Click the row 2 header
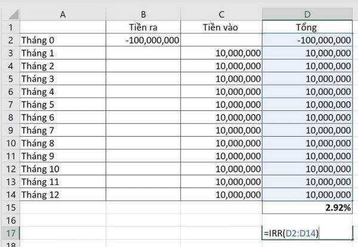Screen dimensions: 358x247 click(10, 40)
